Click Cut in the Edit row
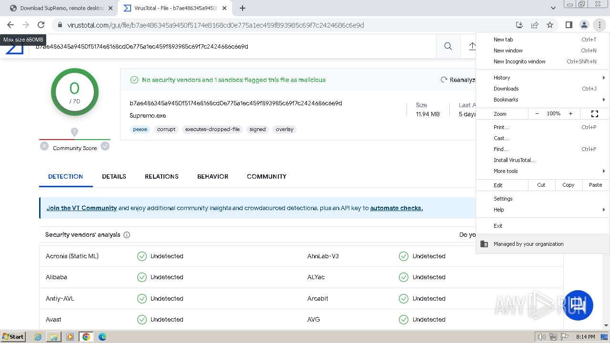610x343 pixels. coord(541,185)
